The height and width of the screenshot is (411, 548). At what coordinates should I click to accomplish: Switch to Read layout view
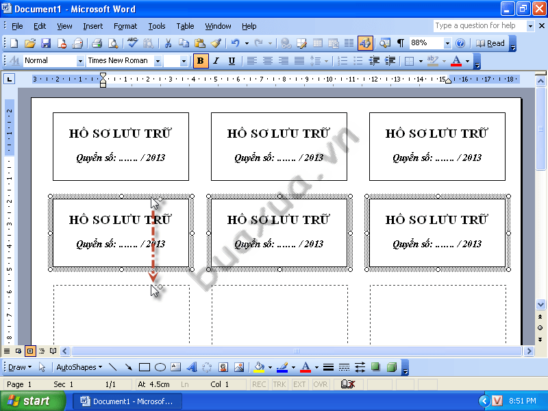tap(490, 43)
